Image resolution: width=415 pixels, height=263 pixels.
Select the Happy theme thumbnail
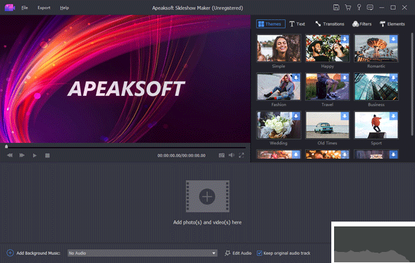point(327,48)
